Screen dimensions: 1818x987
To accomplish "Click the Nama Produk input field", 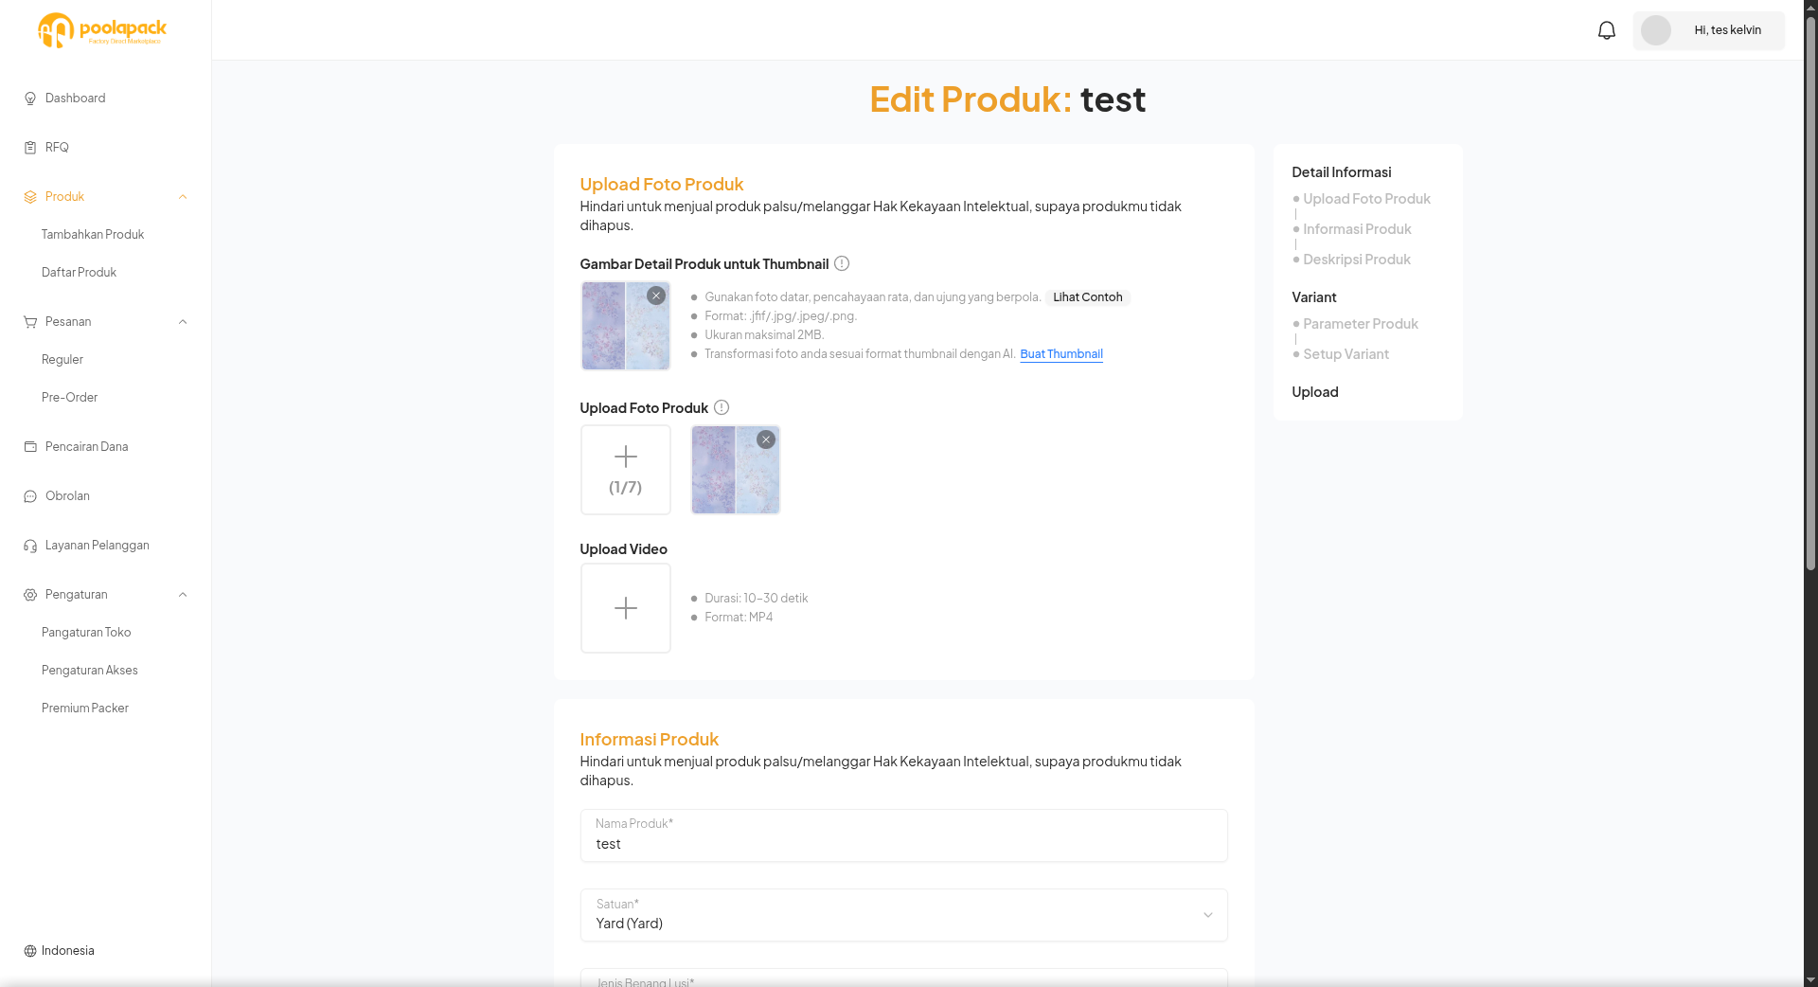I will point(903,835).
